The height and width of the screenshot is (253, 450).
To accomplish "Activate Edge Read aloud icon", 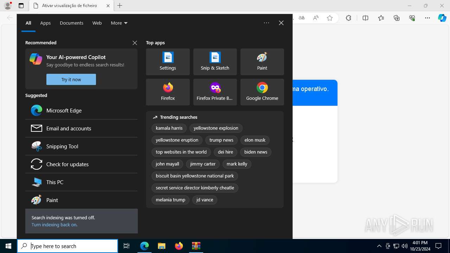I will [316, 18].
